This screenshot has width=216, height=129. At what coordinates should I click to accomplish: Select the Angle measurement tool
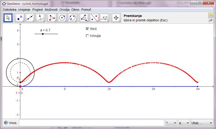click(84, 18)
